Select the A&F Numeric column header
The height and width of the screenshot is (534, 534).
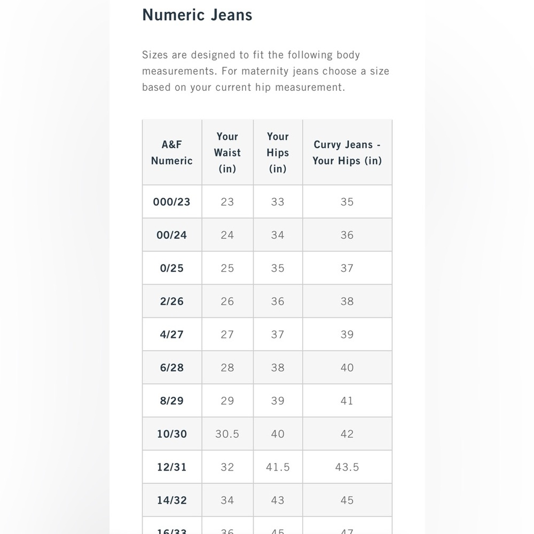click(171, 152)
